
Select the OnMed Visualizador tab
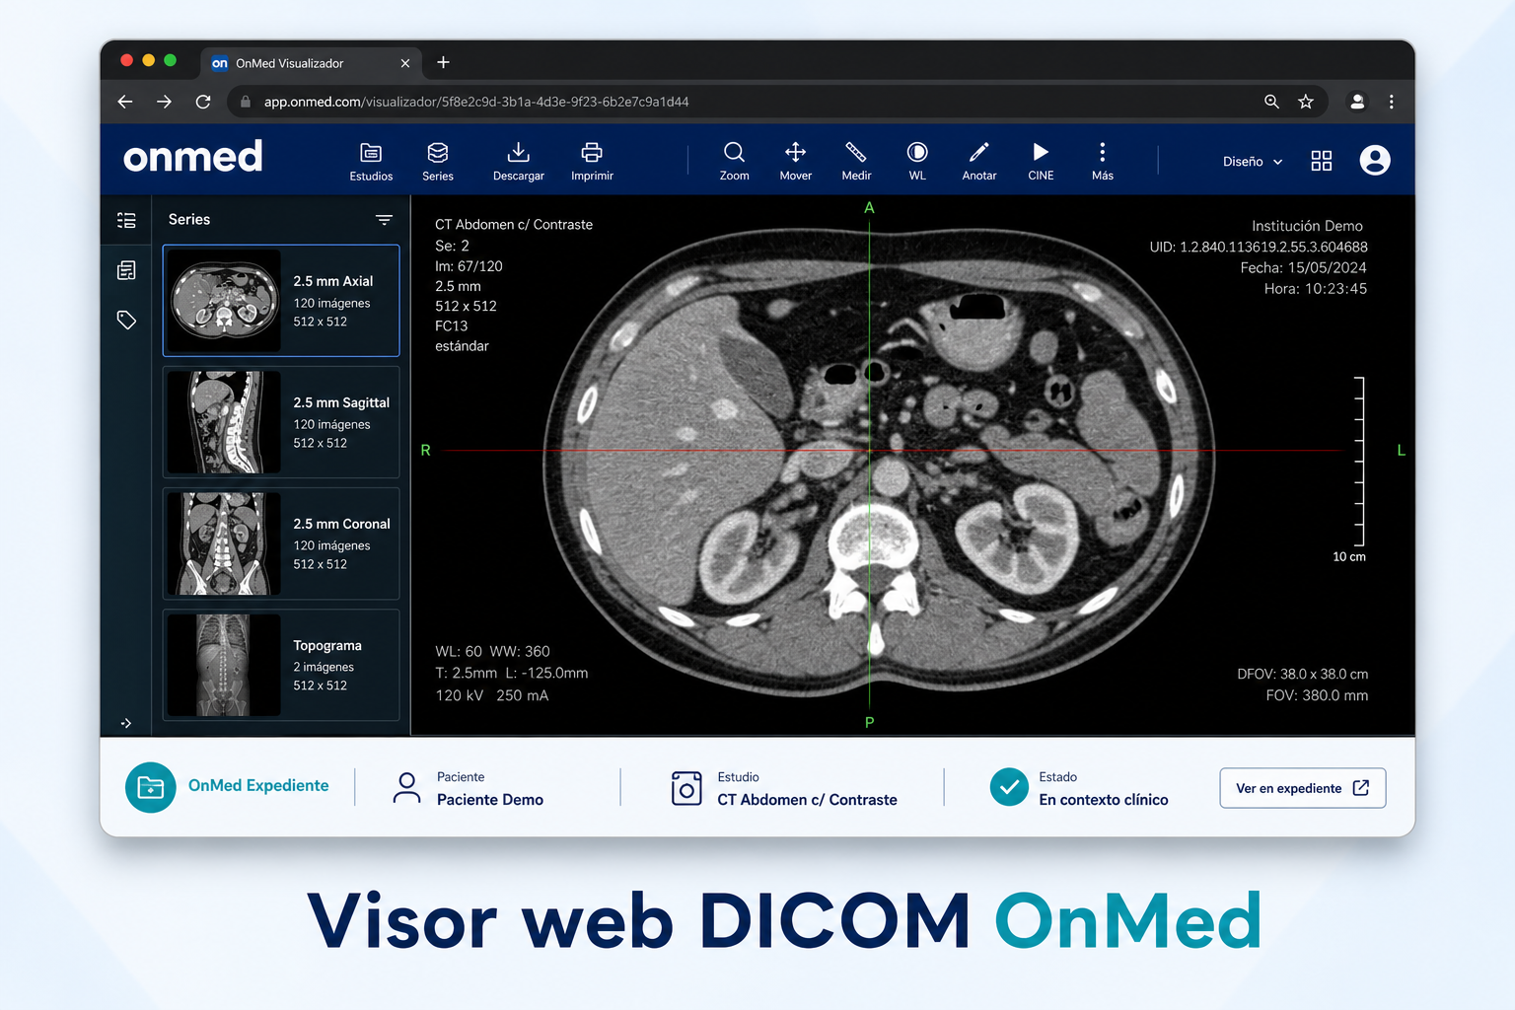311,62
